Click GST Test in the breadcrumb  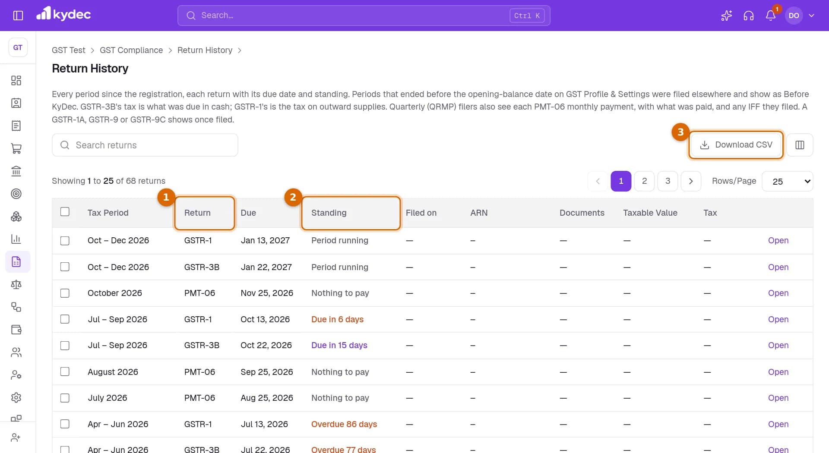(69, 50)
